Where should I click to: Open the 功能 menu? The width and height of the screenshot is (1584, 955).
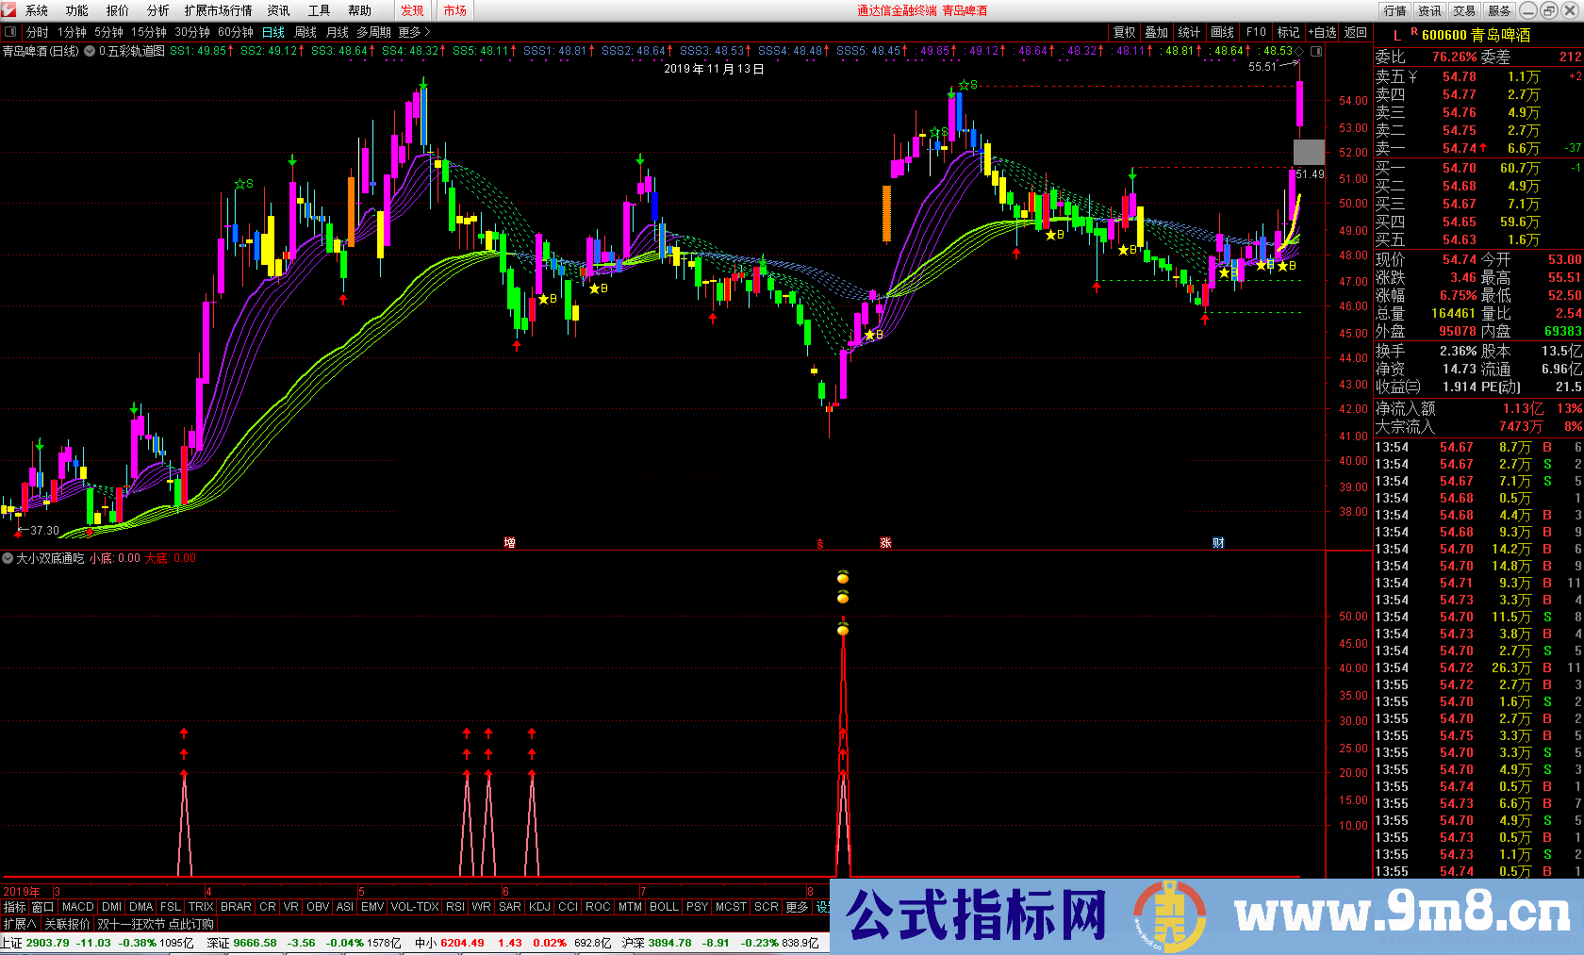pos(77,10)
